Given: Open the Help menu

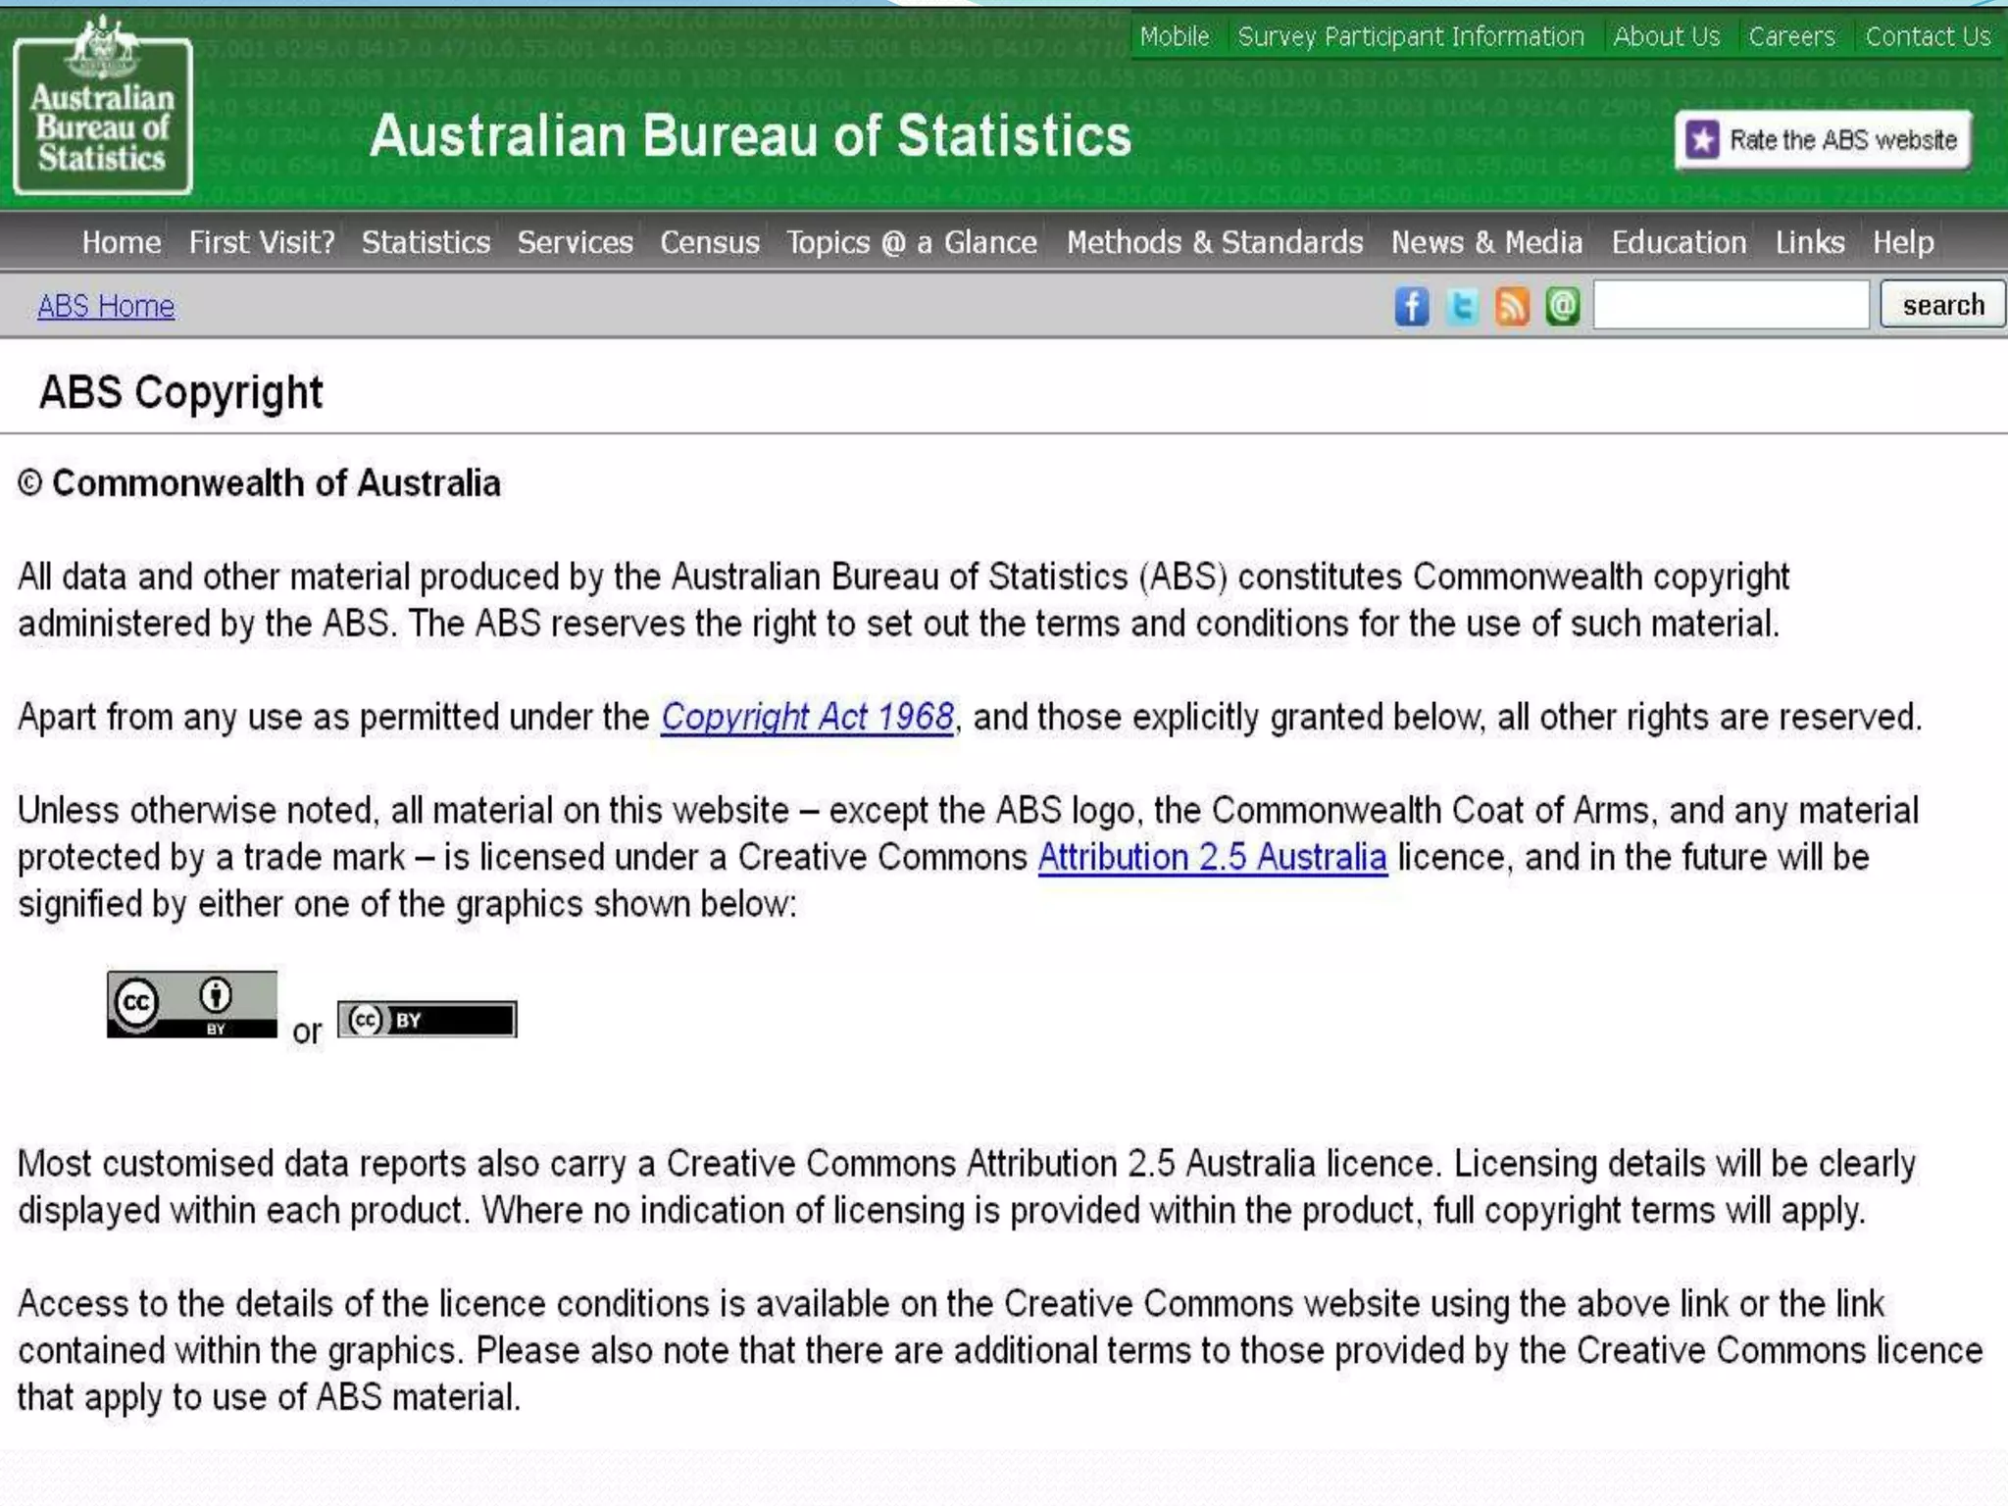Looking at the screenshot, I should 1903,242.
